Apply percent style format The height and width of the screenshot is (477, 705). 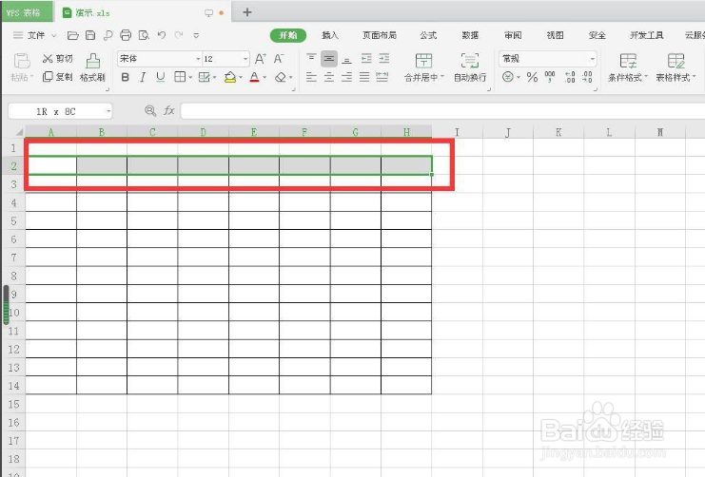click(533, 77)
